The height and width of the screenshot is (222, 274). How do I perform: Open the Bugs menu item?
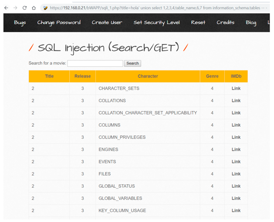tap(20, 23)
